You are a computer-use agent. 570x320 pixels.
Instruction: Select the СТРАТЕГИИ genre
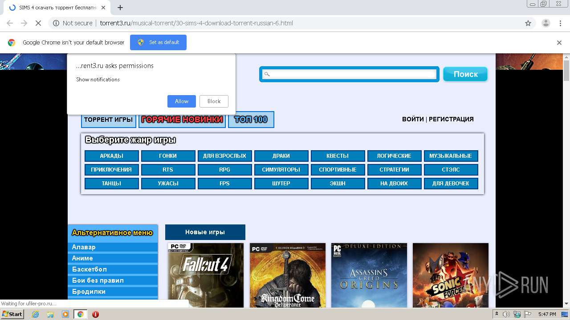(394, 170)
